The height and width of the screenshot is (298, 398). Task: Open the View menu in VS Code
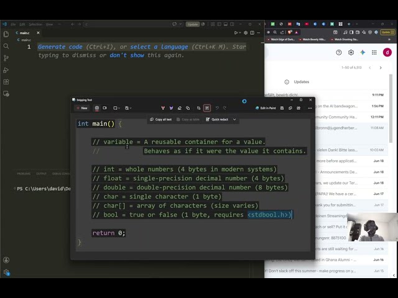click(x=49, y=24)
